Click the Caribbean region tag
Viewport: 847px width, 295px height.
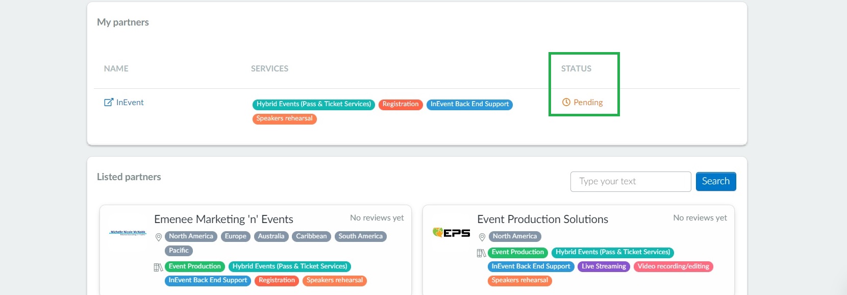[311, 236]
